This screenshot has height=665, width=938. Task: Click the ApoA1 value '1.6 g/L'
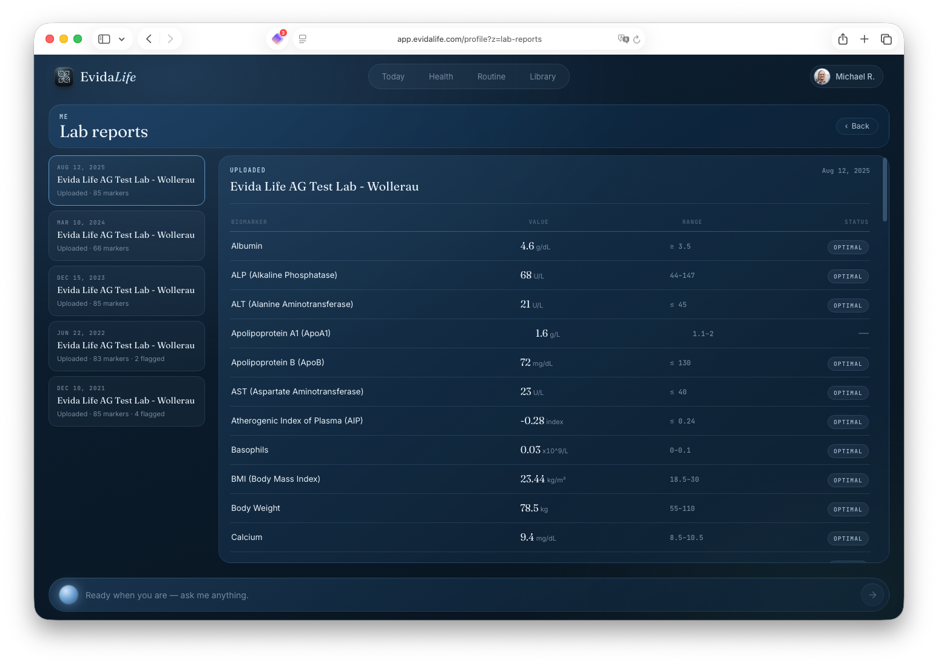pyautogui.click(x=548, y=334)
